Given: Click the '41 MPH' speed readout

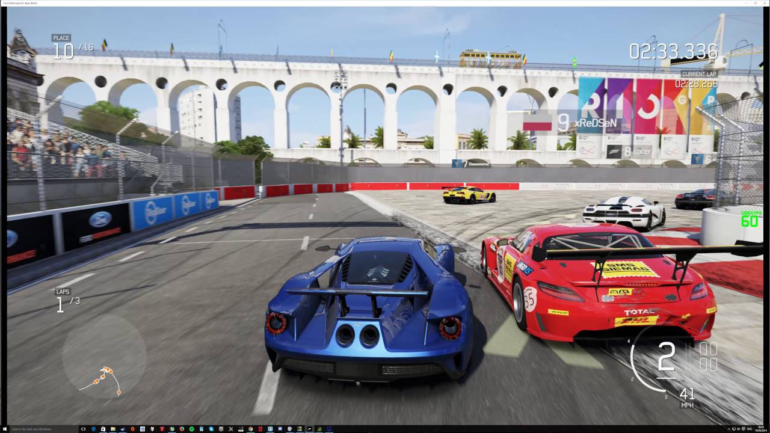Looking at the screenshot, I should pos(687,398).
